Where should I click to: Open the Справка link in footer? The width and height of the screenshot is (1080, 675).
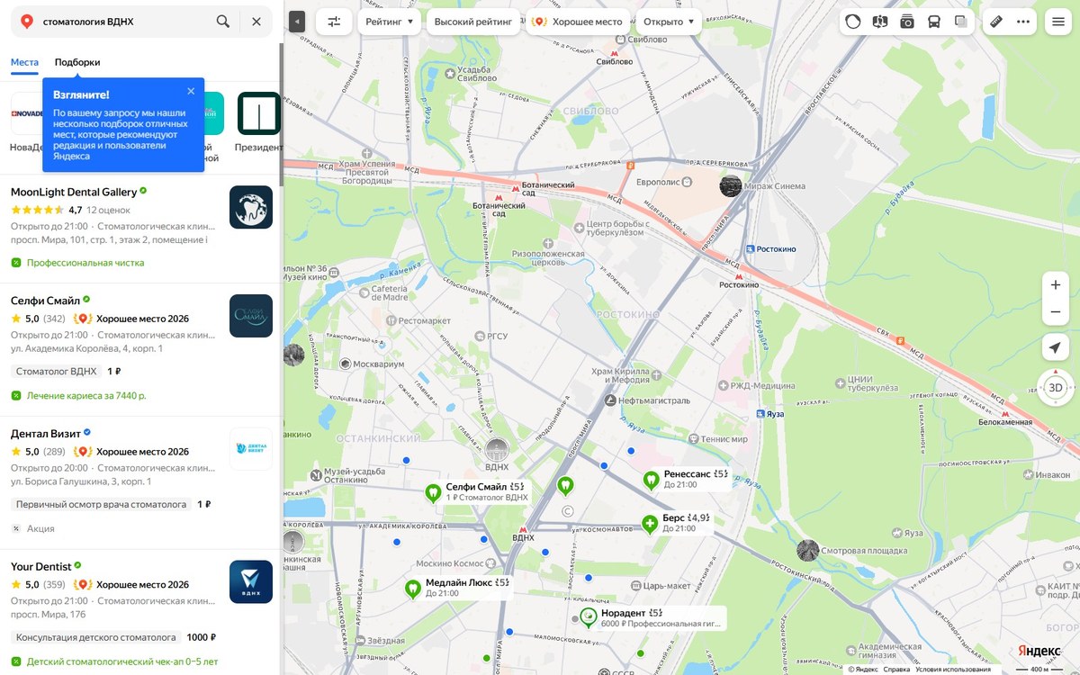pos(895,669)
